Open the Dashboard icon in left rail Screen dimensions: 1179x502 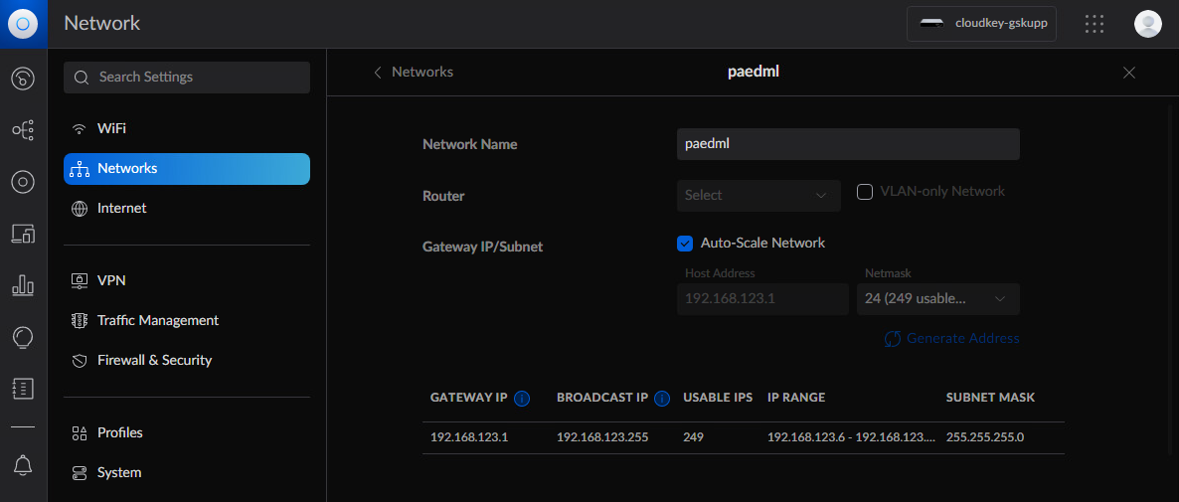click(23, 79)
